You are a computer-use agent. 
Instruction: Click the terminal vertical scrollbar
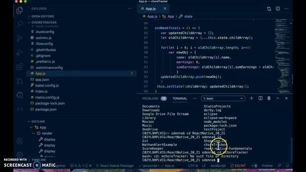click(292, 150)
